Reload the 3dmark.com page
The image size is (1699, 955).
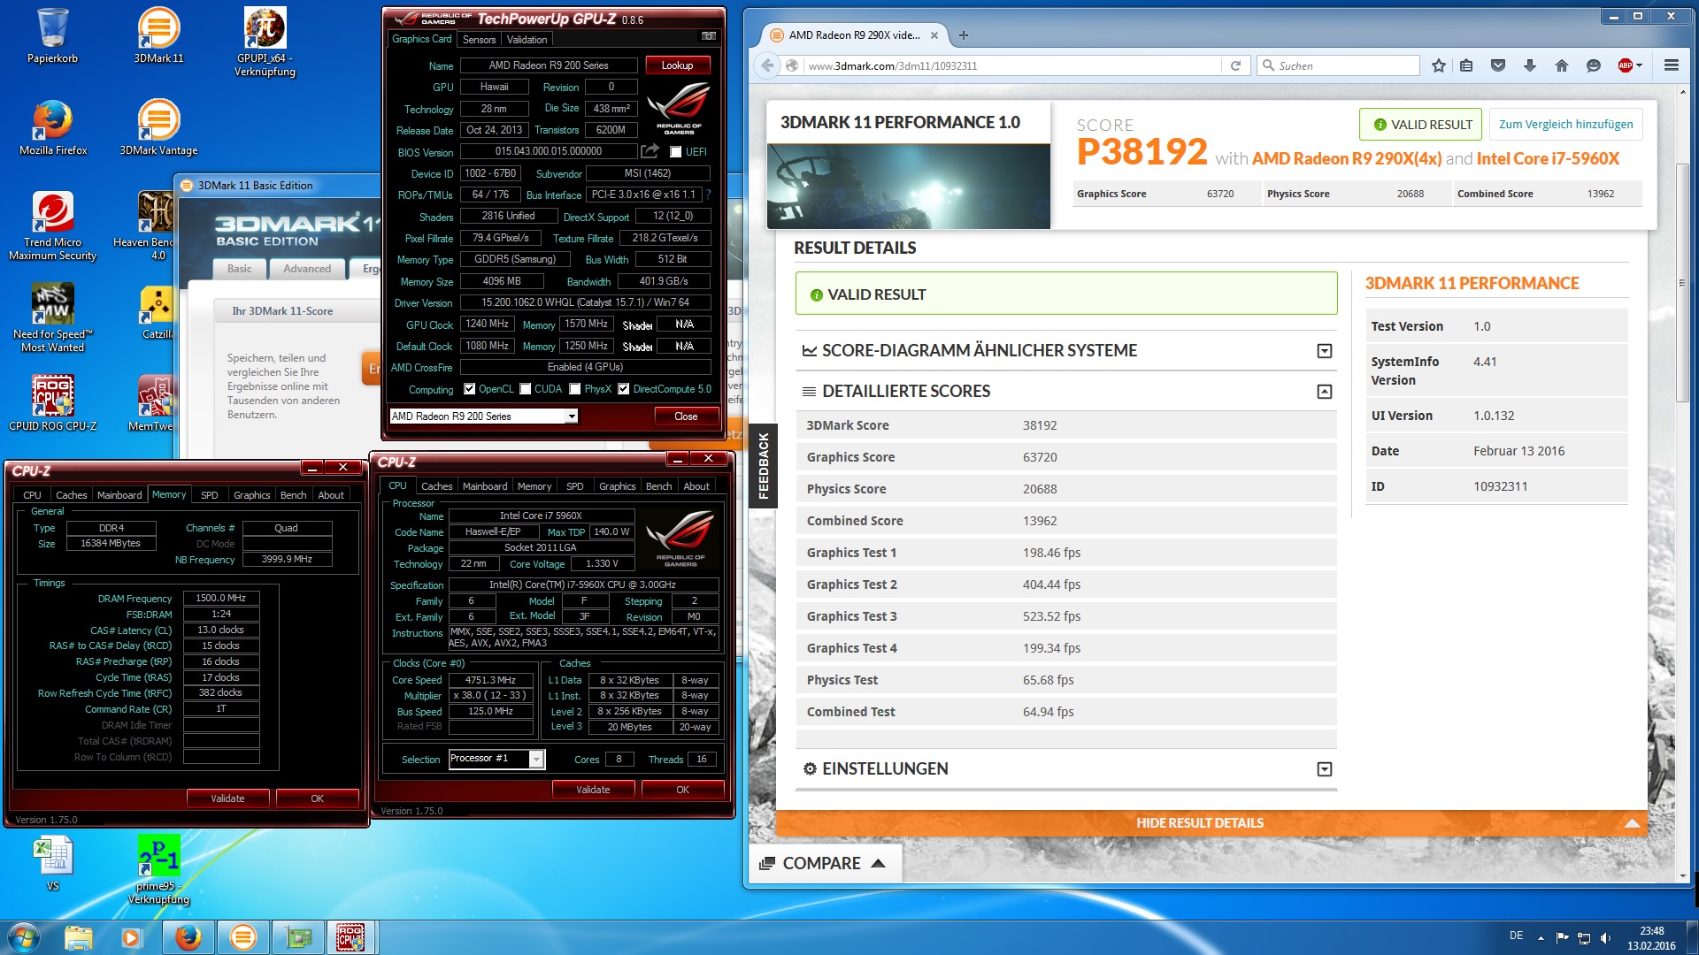pyautogui.click(x=1235, y=65)
